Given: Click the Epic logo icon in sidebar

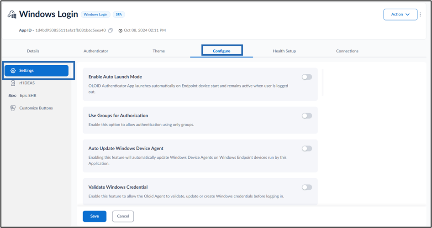Looking at the screenshot, I should [13, 96].
